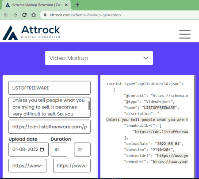Select the Schema Markup Generator tab

click(x=37, y=5)
